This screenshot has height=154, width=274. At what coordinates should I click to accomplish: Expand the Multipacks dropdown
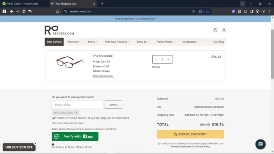point(190,42)
